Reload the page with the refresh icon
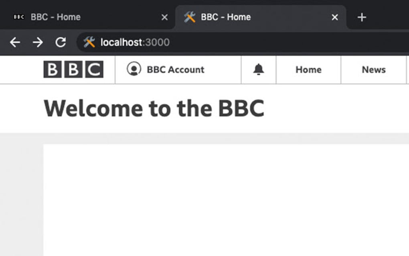The image size is (409, 256). tap(61, 42)
